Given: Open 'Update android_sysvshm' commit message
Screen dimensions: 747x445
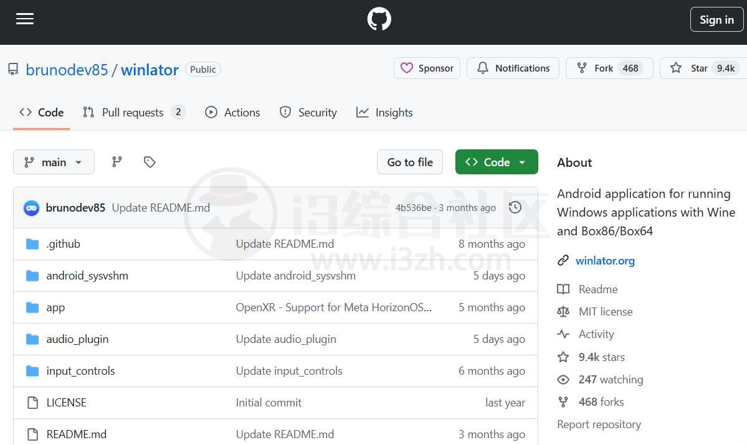Looking at the screenshot, I should point(296,276).
